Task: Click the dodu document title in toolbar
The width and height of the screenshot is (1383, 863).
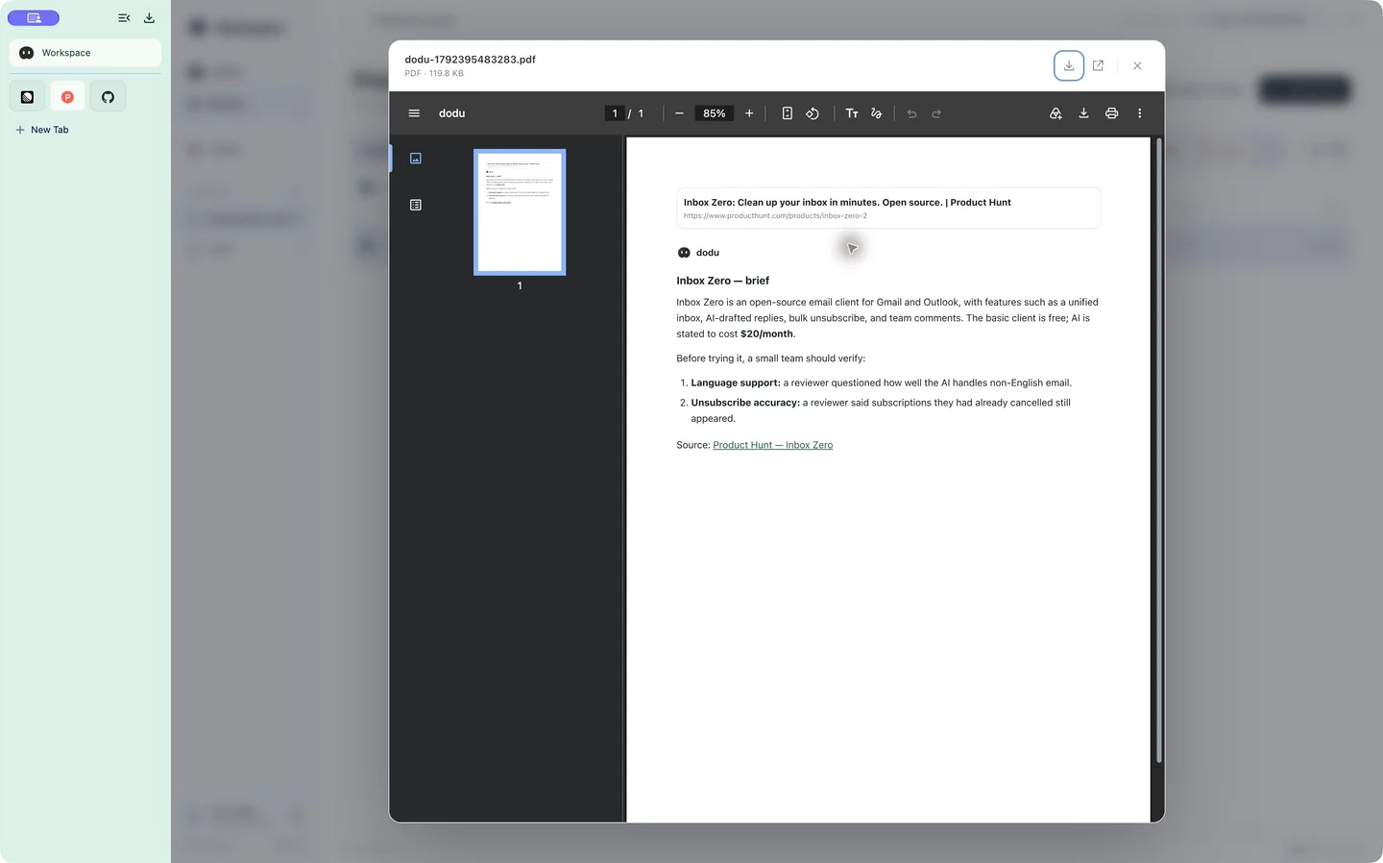Action: click(x=451, y=113)
